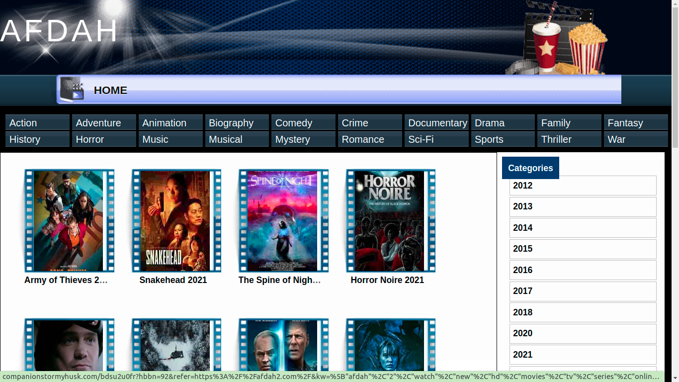
Task: Open the Army of Thieves poster
Action: [69, 221]
